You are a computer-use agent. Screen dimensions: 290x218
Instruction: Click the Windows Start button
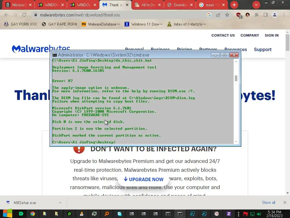[x=8, y=213]
